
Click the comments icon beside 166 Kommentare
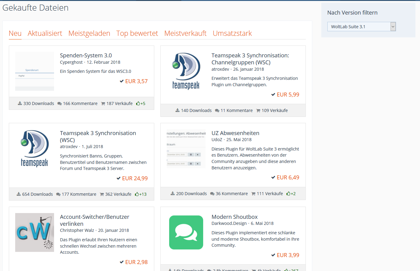click(x=60, y=104)
